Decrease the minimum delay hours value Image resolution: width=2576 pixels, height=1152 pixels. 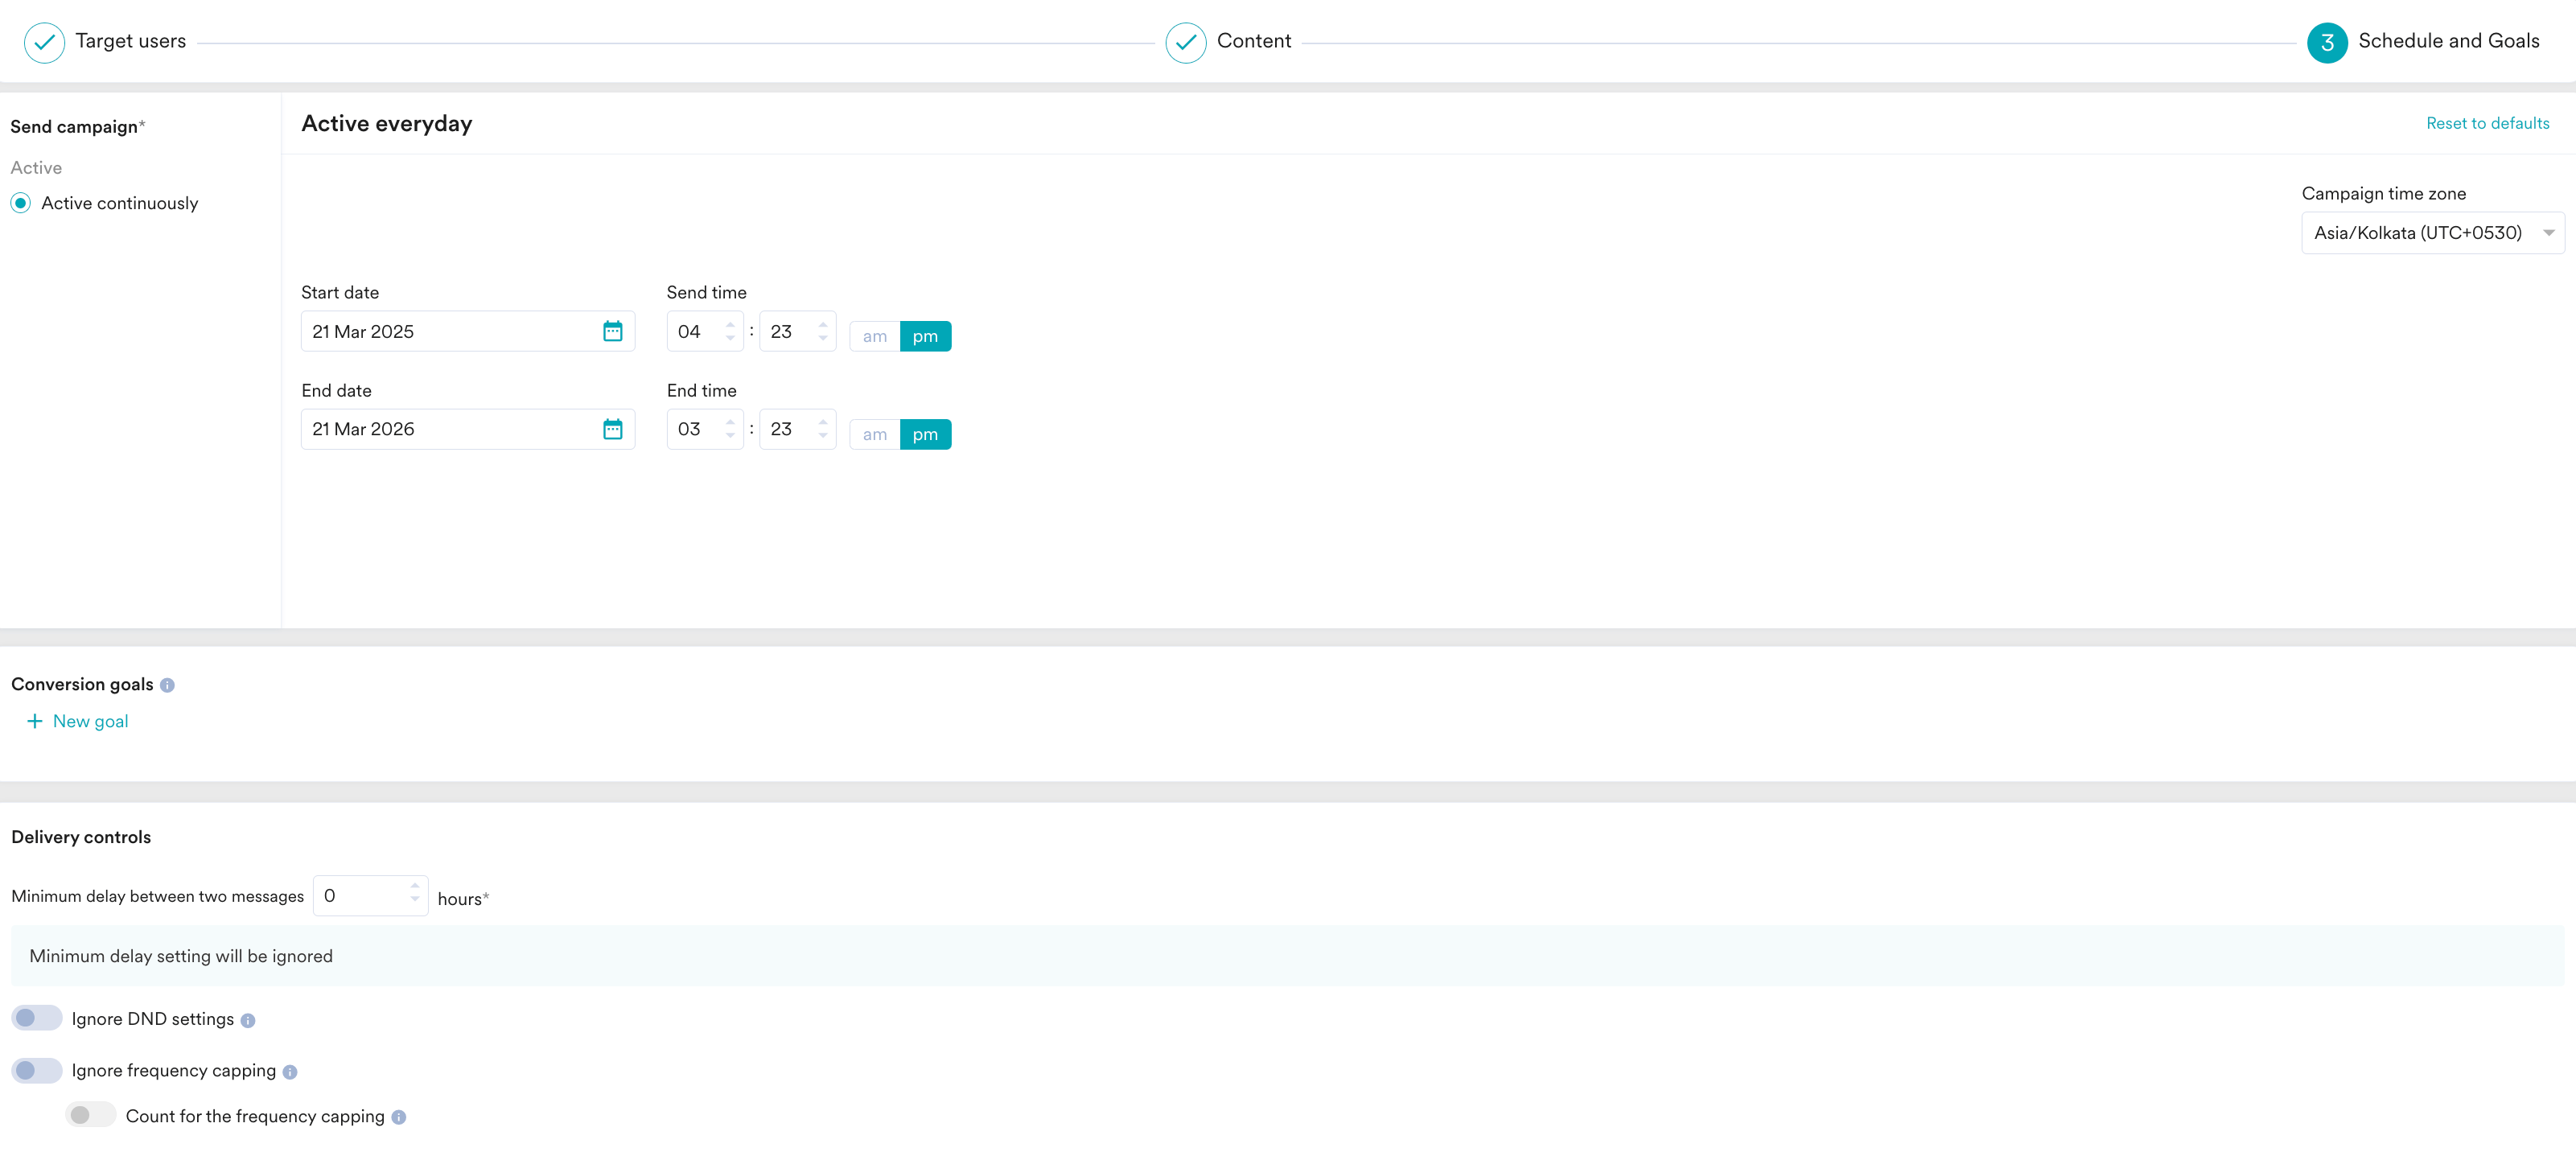[414, 900]
